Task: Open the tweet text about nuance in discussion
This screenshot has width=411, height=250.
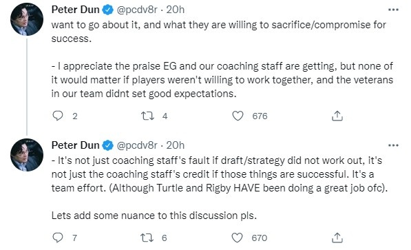Action: (x=154, y=216)
